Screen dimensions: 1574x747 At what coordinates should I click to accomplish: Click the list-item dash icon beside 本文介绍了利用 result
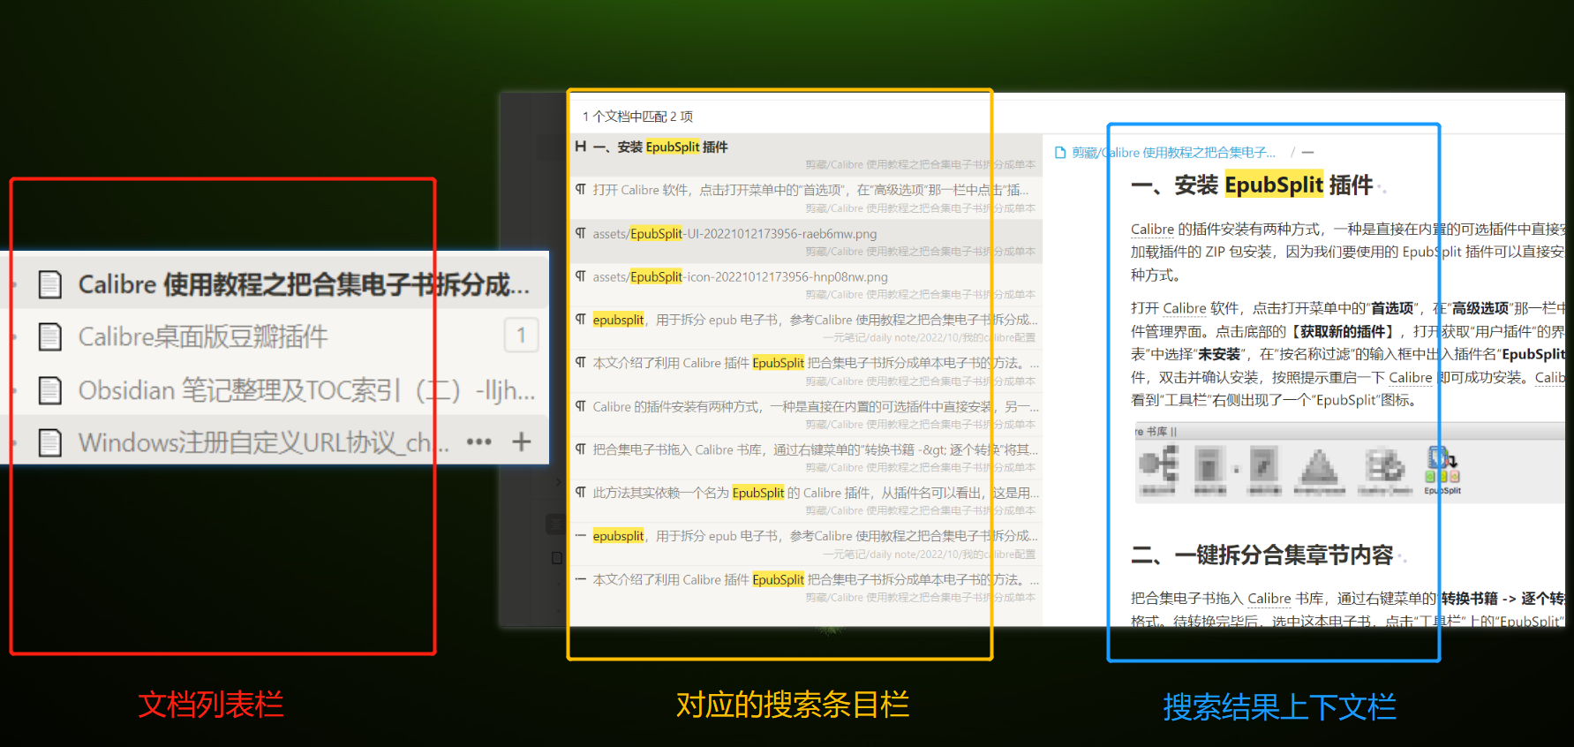581,579
